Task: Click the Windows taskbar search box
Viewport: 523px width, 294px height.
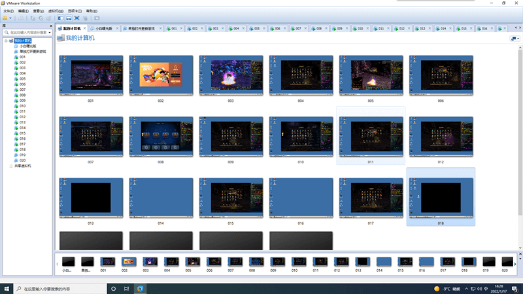Action: pyautogui.click(x=60, y=289)
